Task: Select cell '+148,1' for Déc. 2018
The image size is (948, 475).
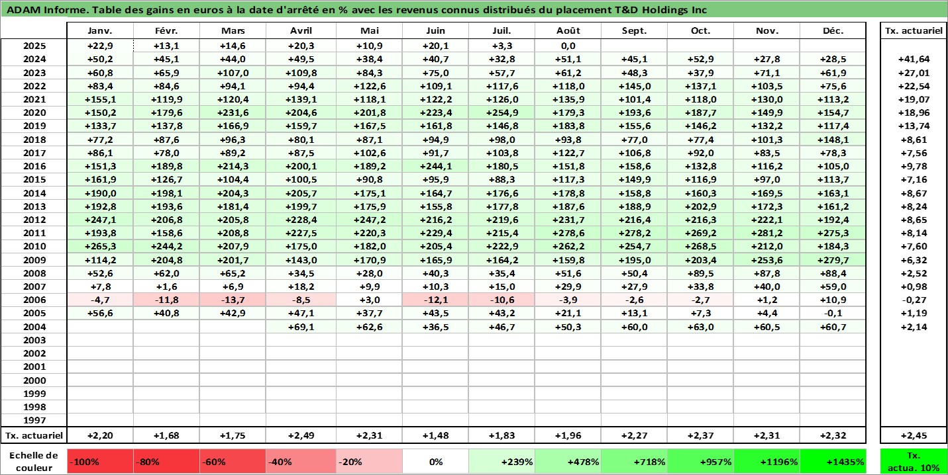Action: (833, 139)
